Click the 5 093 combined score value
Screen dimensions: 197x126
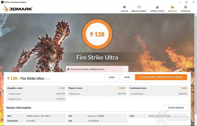point(184,88)
